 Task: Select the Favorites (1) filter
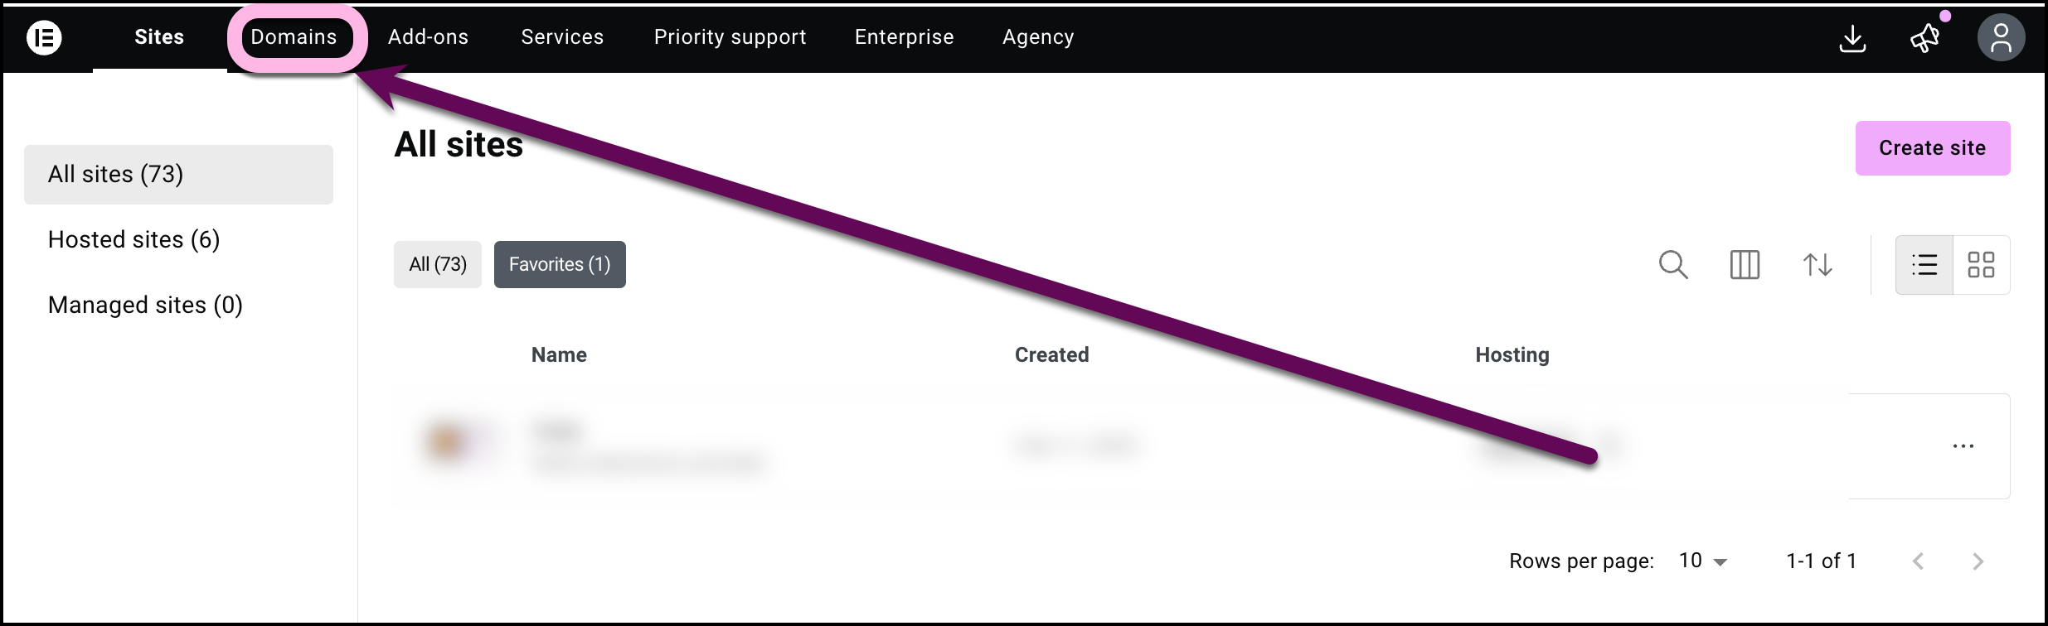coord(560,264)
